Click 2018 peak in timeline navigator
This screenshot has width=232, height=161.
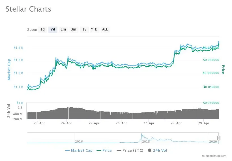pos(141,134)
